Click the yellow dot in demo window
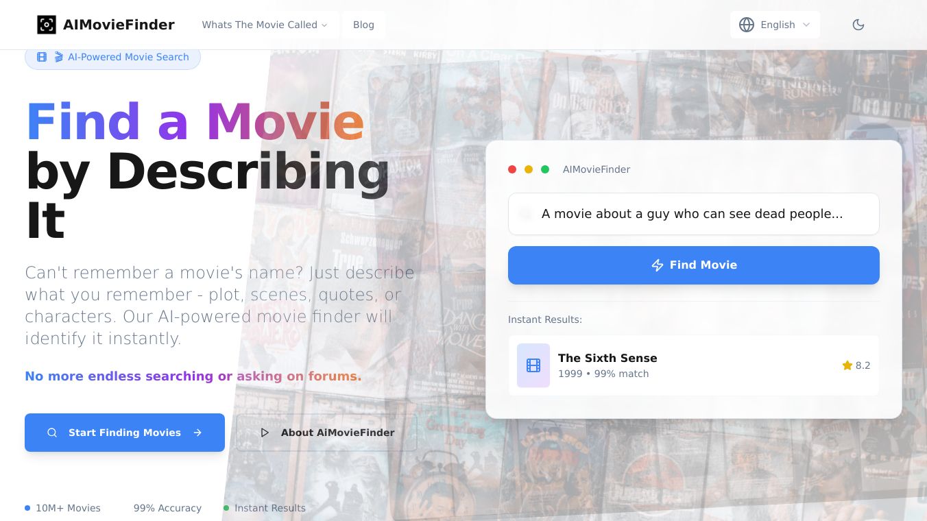 pos(529,169)
